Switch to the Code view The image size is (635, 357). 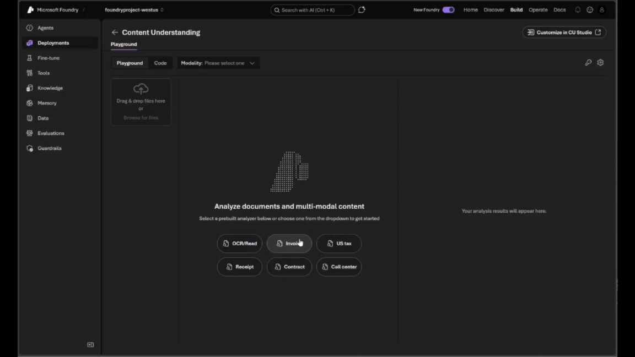(160, 63)
